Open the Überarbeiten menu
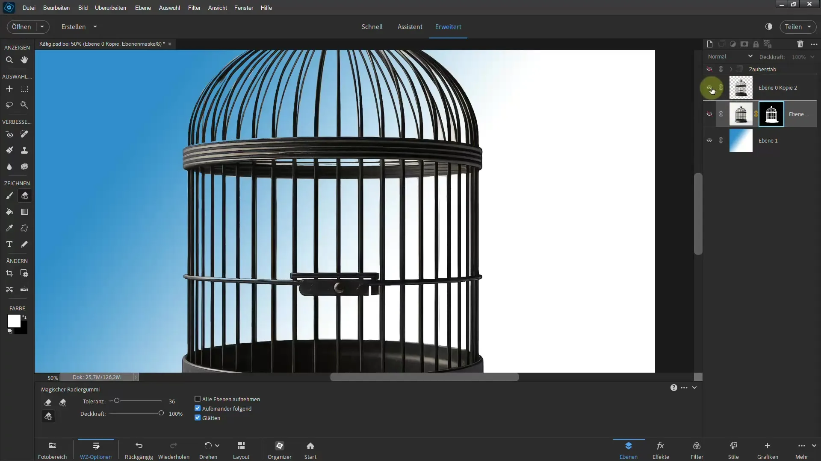The height and width of the screenshot is (461, 821). (110, 8)
